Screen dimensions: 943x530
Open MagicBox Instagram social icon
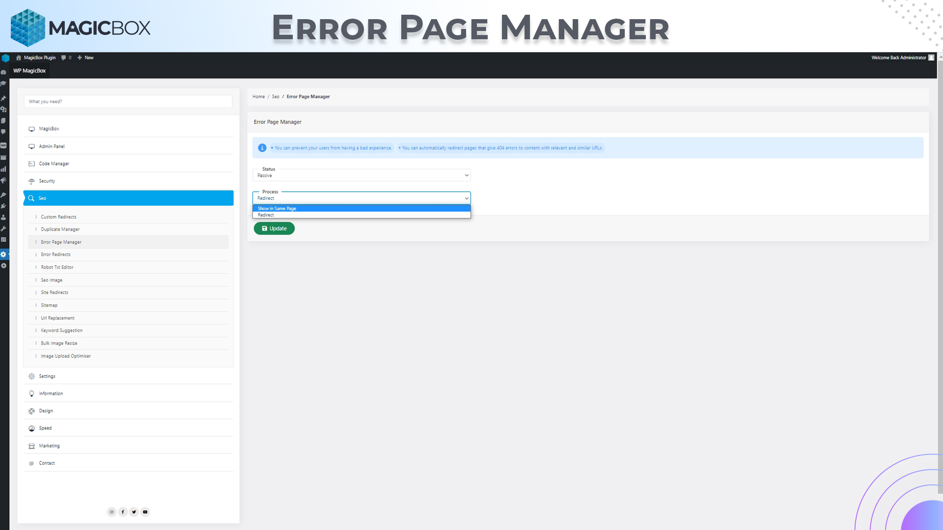click(111, 512)
